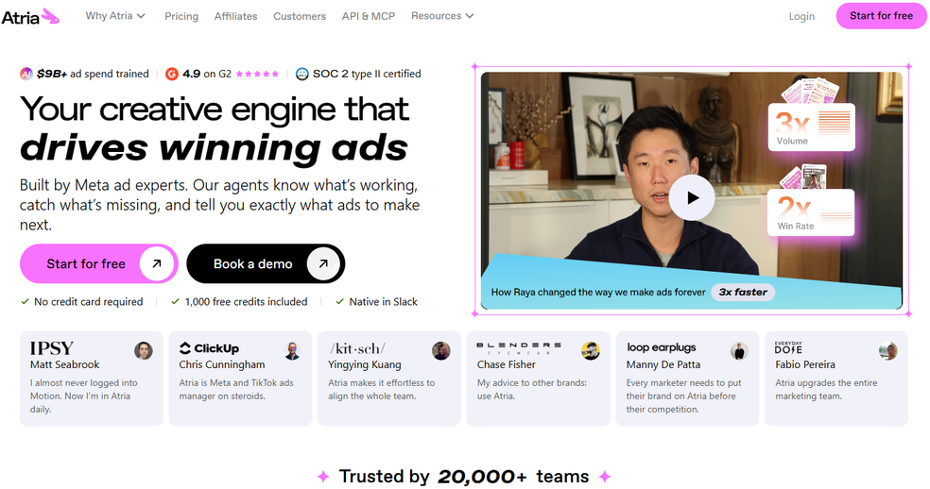
Task: Click the hero Start for free button
Action: (x=99, y=263)
